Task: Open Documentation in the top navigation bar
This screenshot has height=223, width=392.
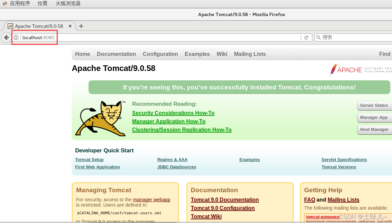Action: point(116,54)
